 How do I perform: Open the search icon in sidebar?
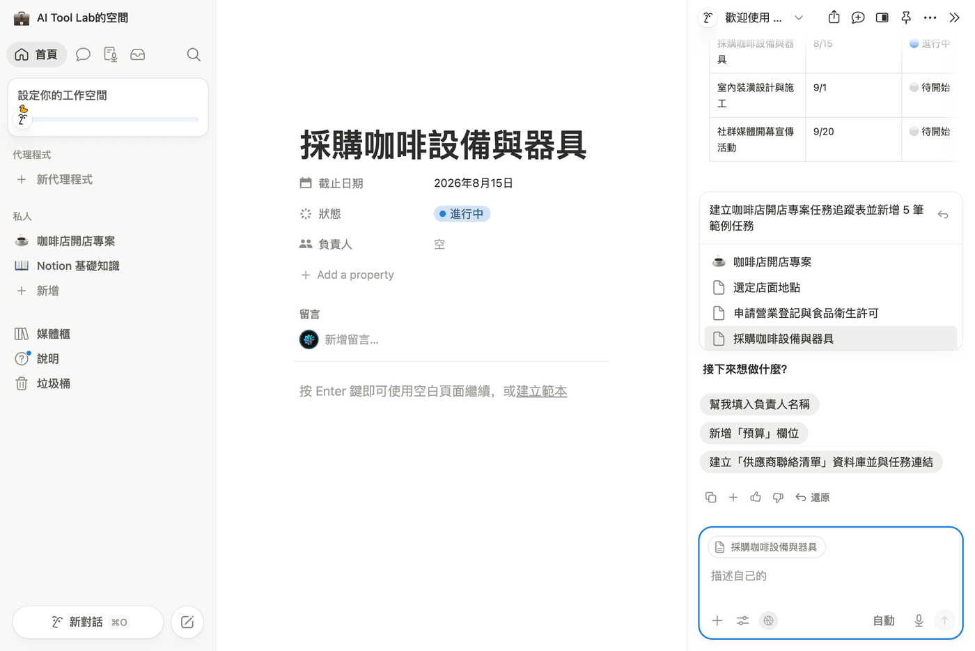click(194, 54)
